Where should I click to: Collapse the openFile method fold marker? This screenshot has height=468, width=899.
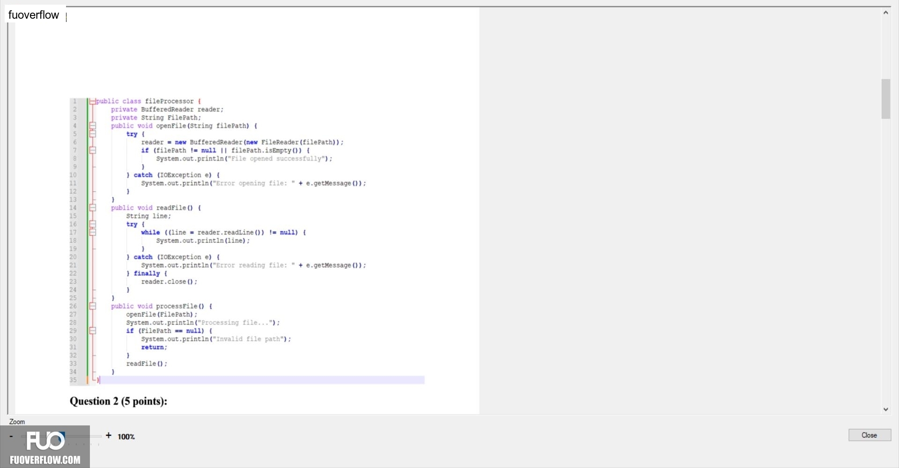click(x=93, y=126)
